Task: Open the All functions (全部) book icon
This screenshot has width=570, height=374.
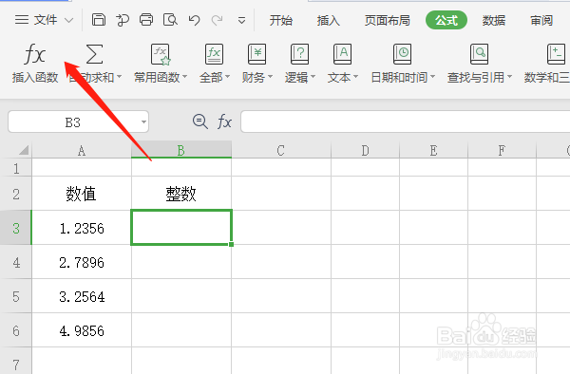Action: 214,54
